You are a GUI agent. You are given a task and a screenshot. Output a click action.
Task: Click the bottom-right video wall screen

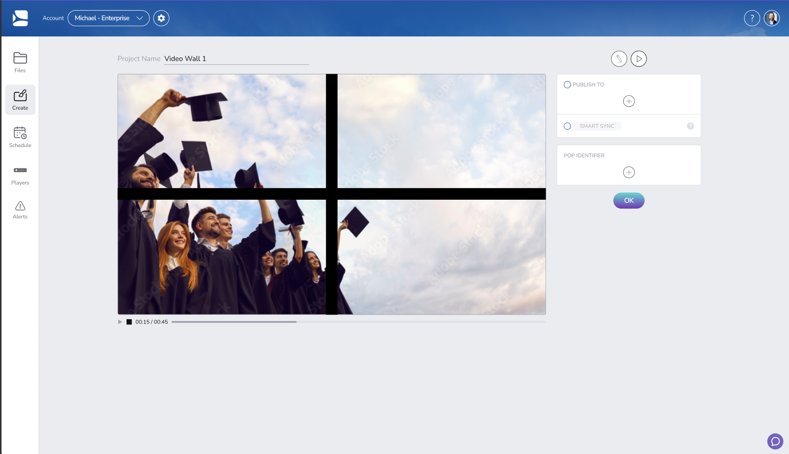[442, 257]
